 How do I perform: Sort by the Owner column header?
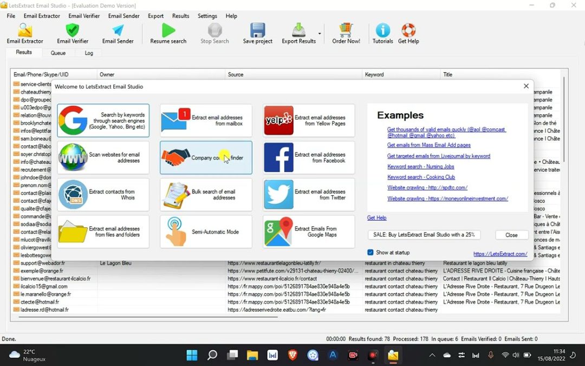point(161,74)
